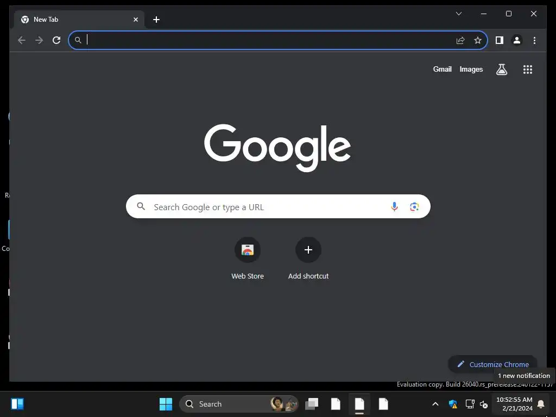Viewport: 556px width, 417px height.
Task: Open the Google apps grid
Action: point(528,69)
